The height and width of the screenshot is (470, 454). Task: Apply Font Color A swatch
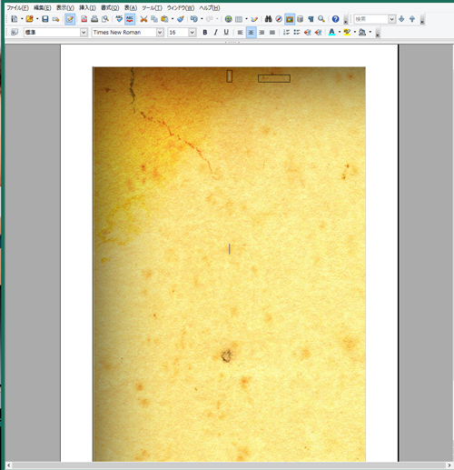point(331,32)
